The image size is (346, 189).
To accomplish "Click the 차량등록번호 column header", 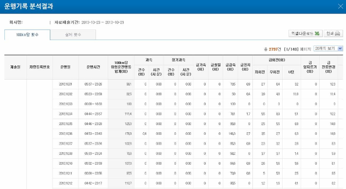I will [x=39, y=67].
